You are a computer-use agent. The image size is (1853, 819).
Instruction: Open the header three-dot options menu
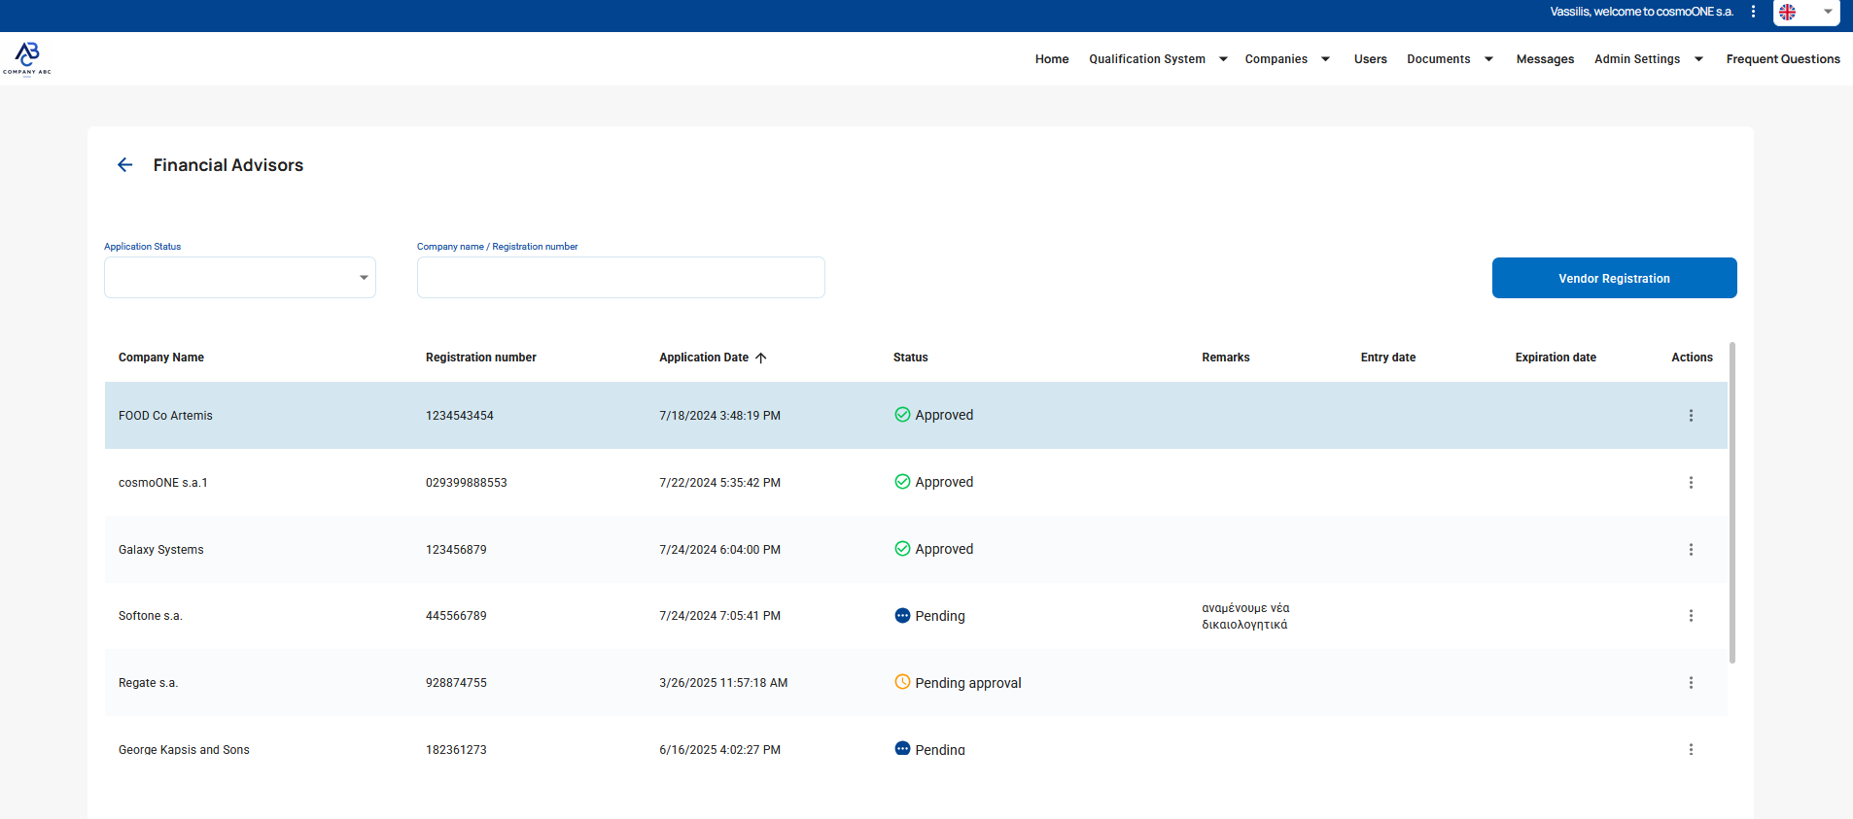click(x=1753, y=12)
